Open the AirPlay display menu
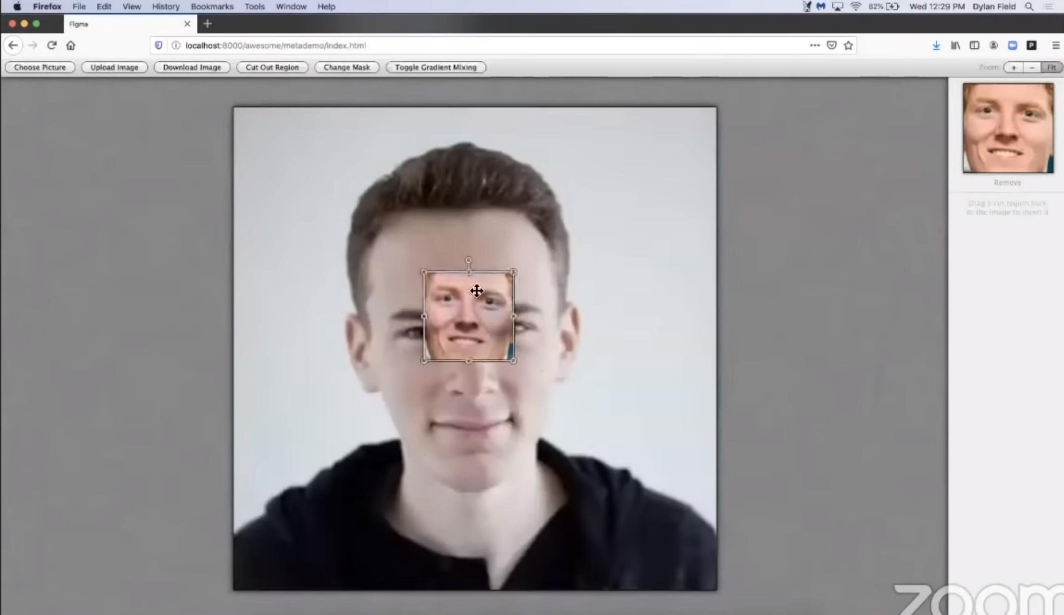The width and height of the screenshot is (1064, 615). 837,6
